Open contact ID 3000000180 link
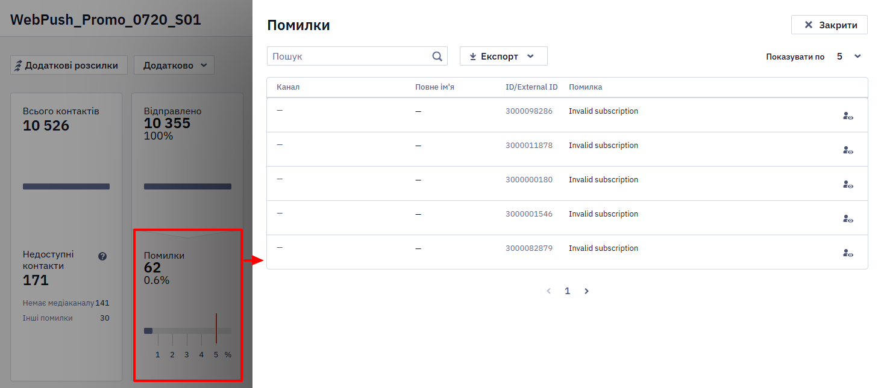Screen dimensions: 881x388 pos(528,180)
